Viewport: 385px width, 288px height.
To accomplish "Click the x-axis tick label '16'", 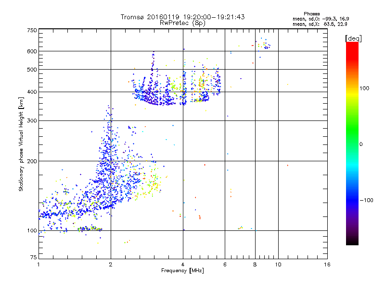I will point(327,264).
